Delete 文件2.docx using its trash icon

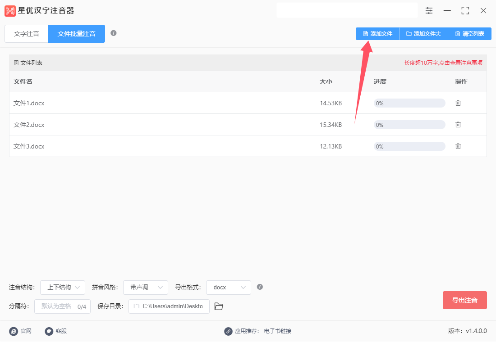[x=458, y=125]
